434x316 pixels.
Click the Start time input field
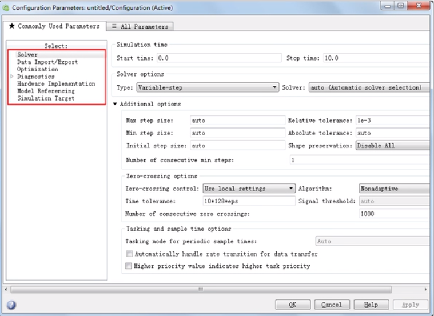click(219, 58)
